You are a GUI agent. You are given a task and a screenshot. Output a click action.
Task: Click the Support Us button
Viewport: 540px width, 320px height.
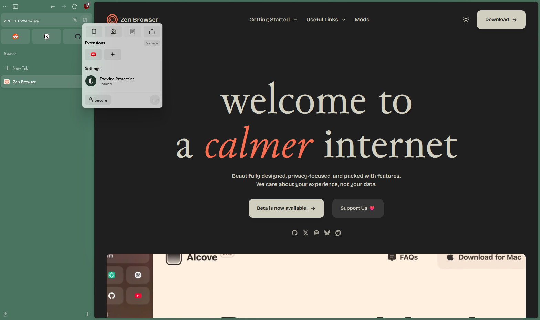[x=358, y=208]
